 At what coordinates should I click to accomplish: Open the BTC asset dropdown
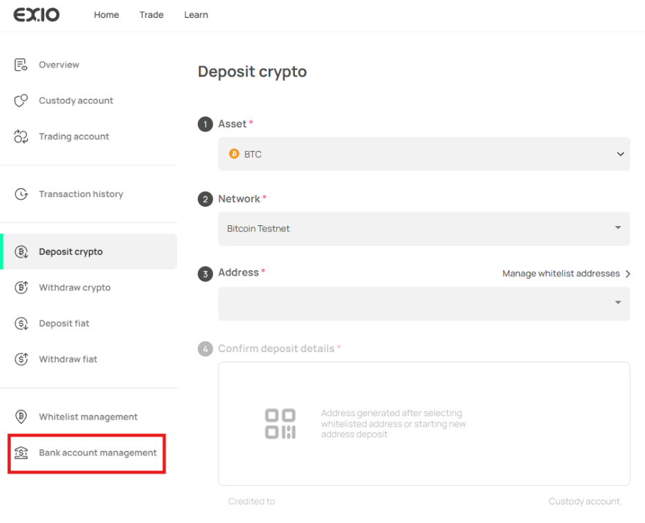pyautogui.click(x=424, y=154)
